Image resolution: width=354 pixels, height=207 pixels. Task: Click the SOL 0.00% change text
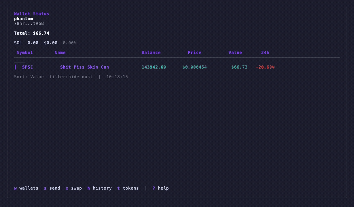tap(70, 43)
